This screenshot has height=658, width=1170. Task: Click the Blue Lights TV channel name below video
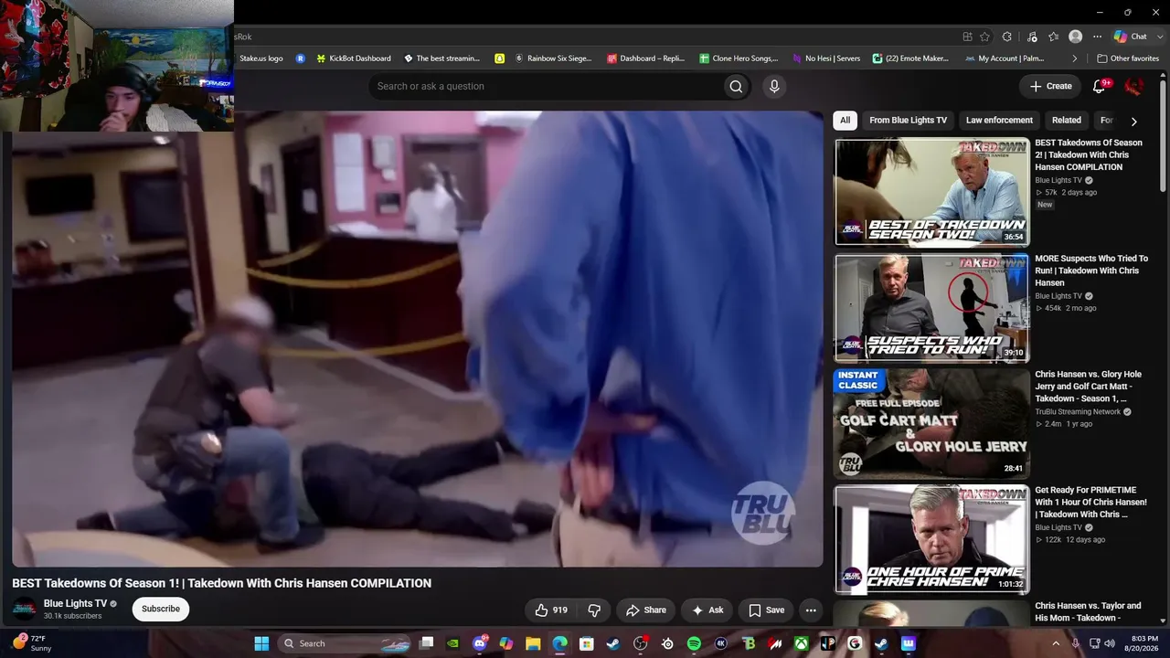(x=75, y=604)
